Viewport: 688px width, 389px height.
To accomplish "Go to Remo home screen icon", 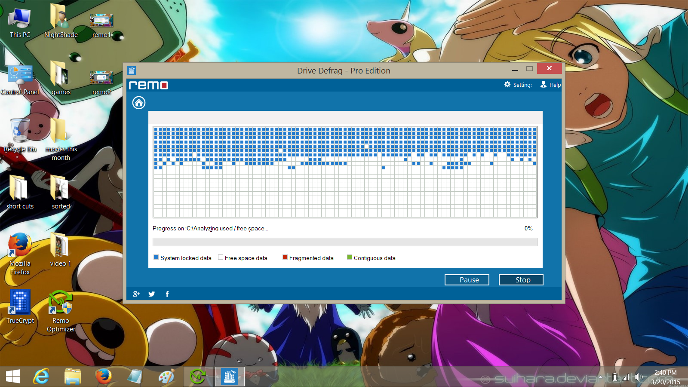I will pyautogui.click(x=138, y=103).
